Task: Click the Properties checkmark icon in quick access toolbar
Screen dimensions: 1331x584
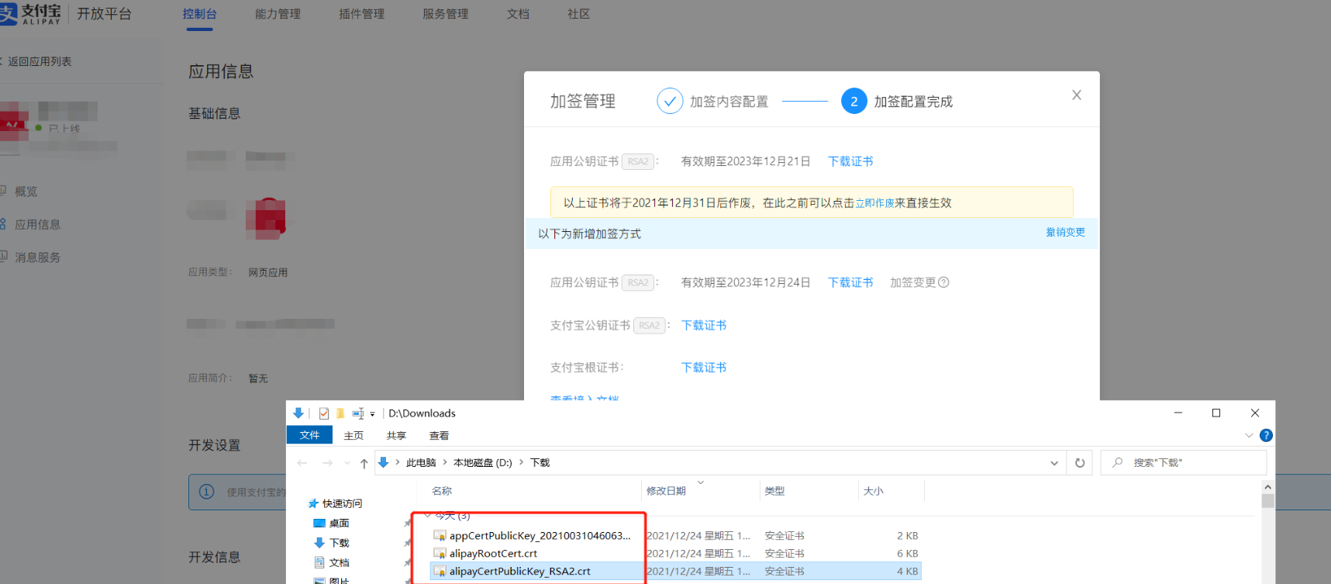Action: point(323,413)
